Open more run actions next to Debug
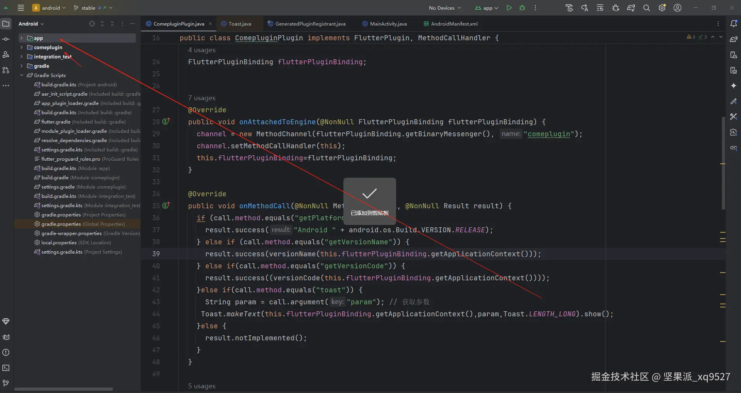Viewport: 741px width, 393px height. point(535,8)
